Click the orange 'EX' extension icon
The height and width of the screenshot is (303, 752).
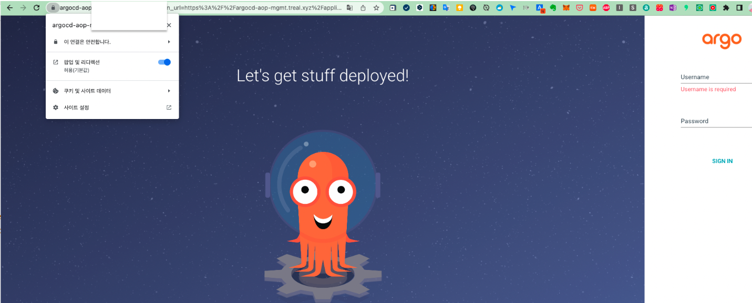593,8
